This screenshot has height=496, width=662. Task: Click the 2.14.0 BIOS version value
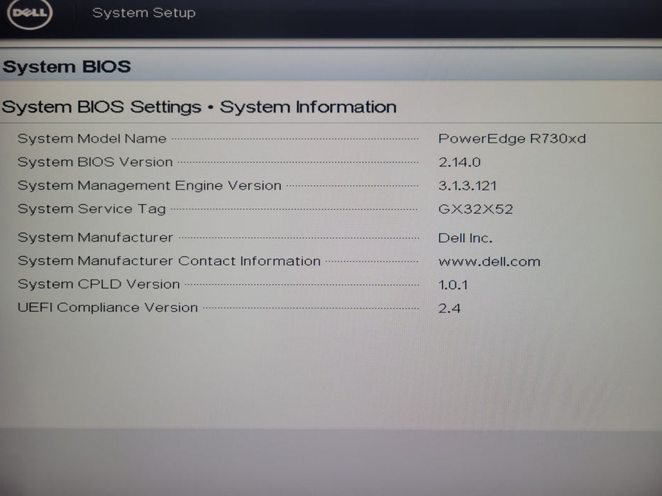pyautogui.click(x=459, y=162)
